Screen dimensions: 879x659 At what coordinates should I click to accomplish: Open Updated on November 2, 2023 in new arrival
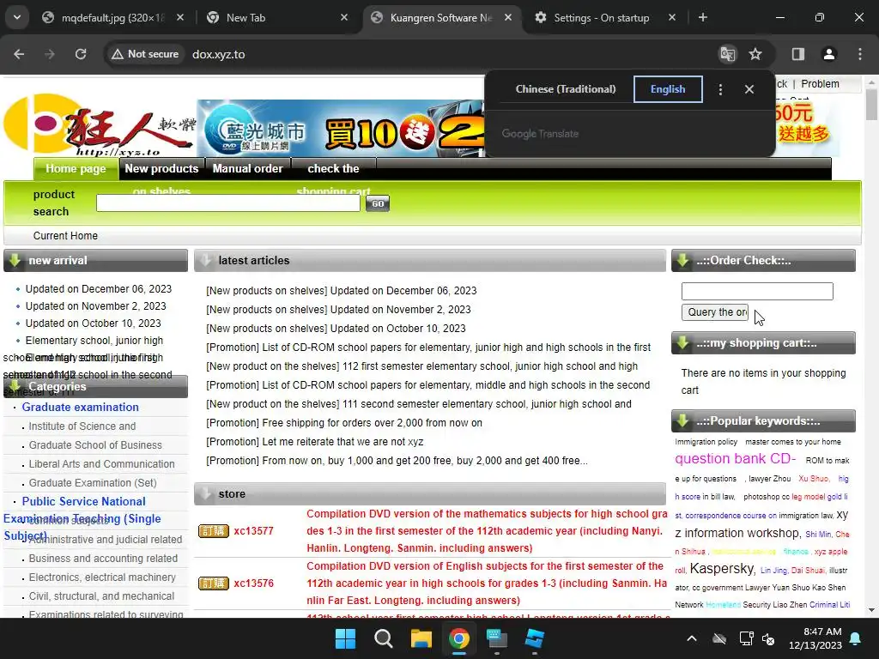96,306
